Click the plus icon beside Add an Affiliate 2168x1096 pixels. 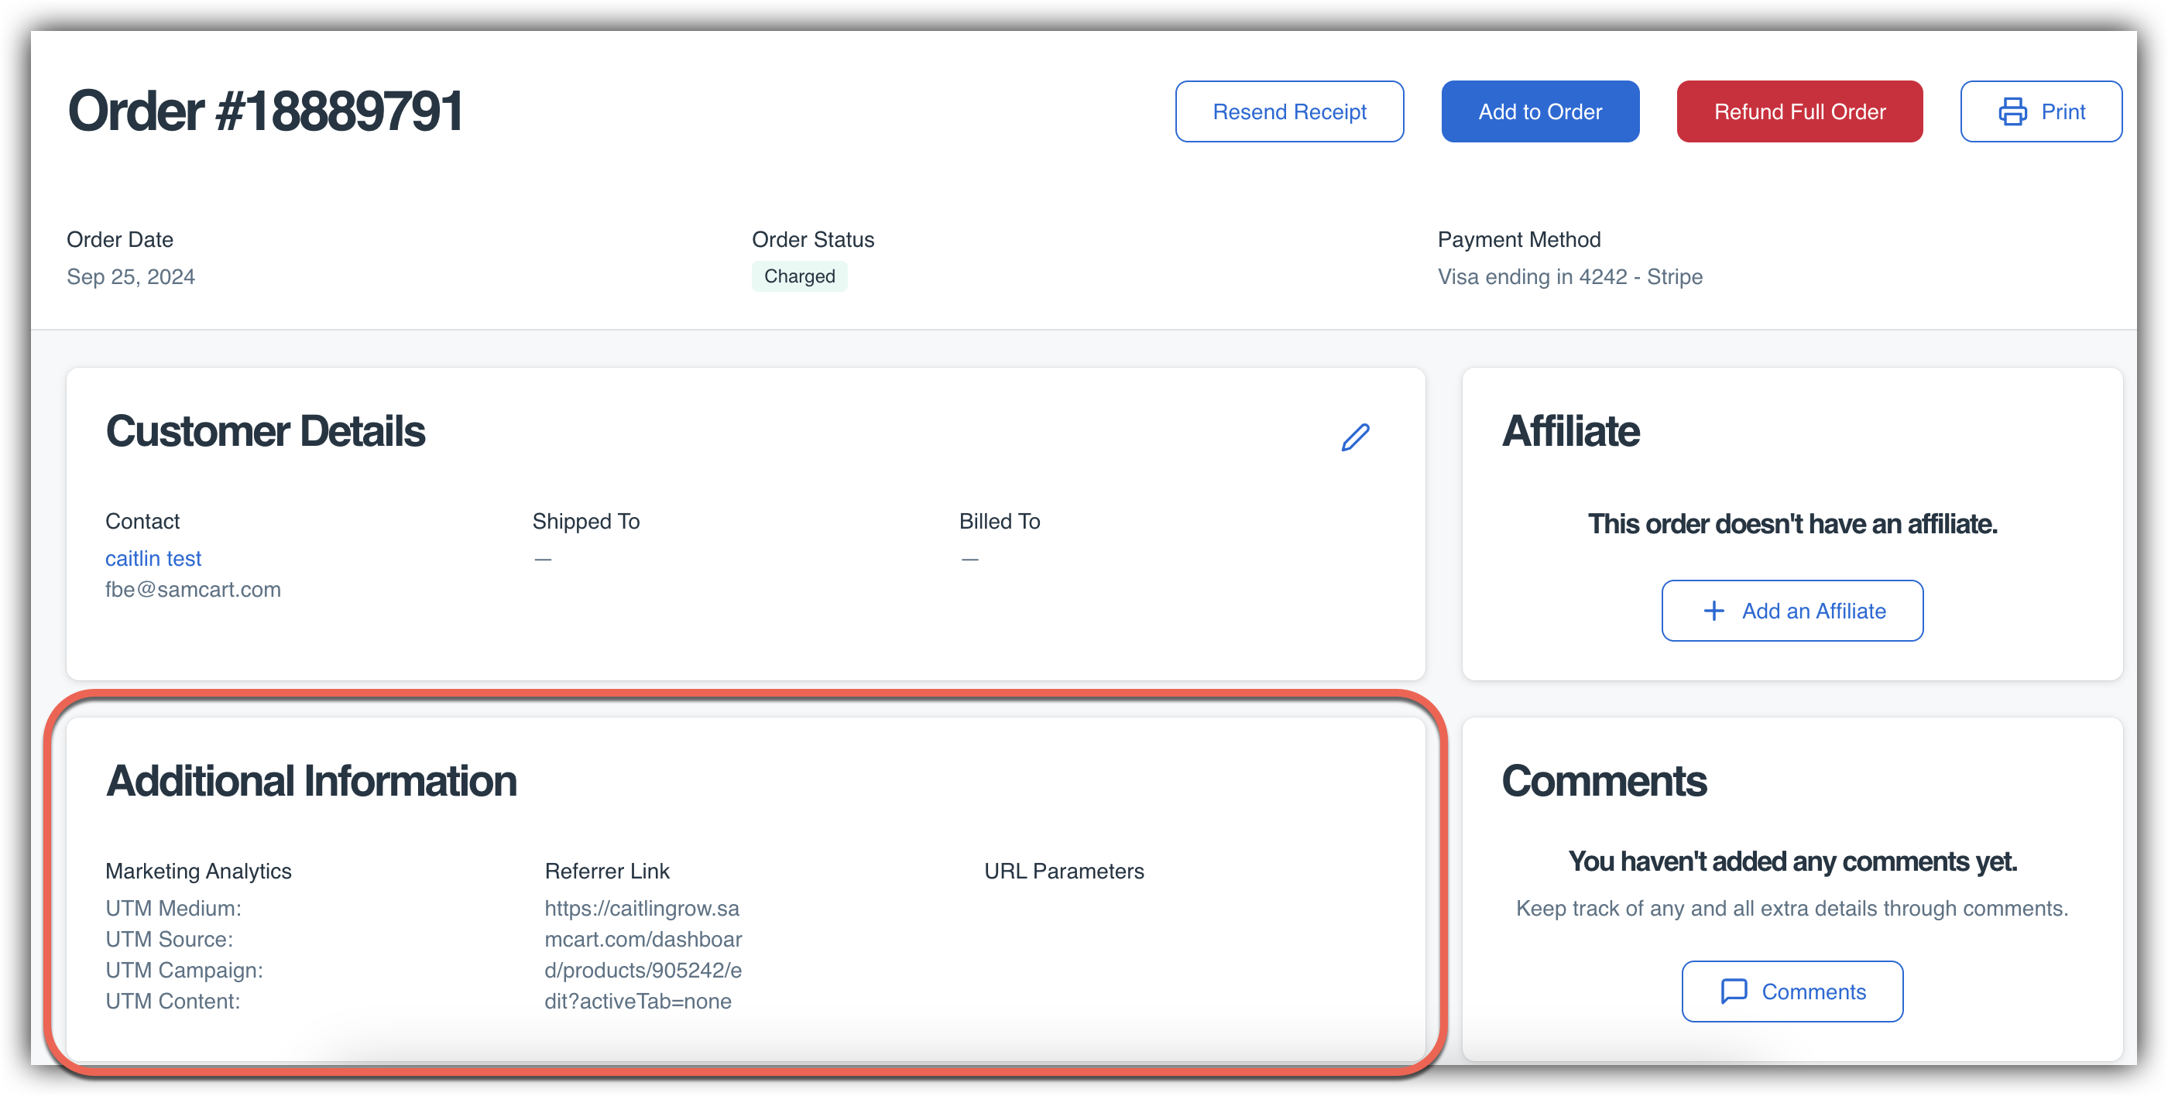(1713, 611)
